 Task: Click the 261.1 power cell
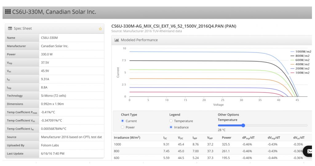[226, 151]
